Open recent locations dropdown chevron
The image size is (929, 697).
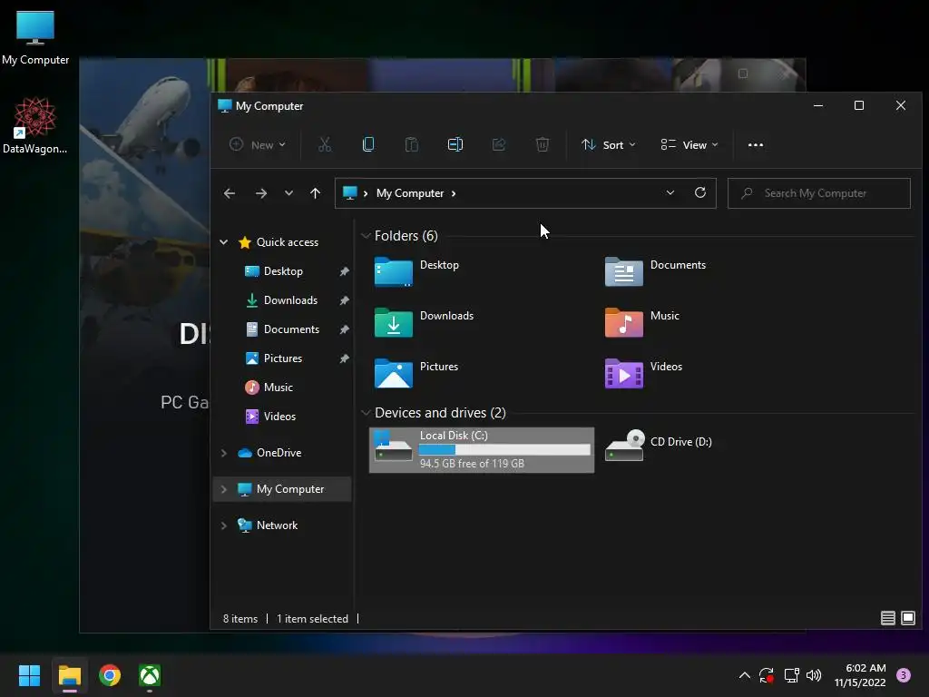[x=288, y=193]
